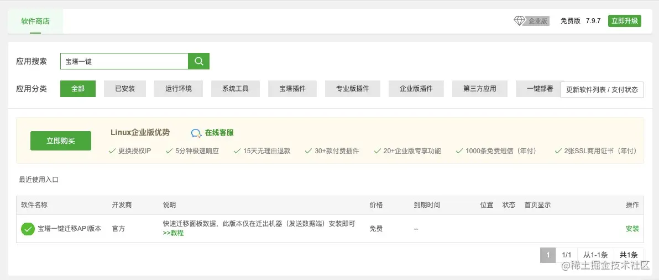Open the 软件商店 tab
Screen dimensions: 659x280
(35, 21)
